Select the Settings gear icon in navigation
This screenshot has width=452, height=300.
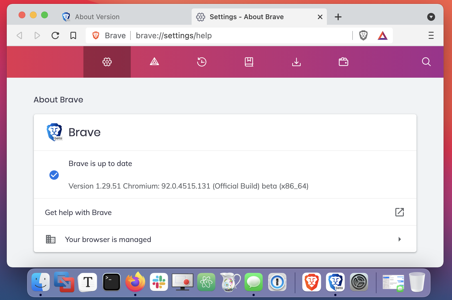pyautogui.click(x=107, y=62)
